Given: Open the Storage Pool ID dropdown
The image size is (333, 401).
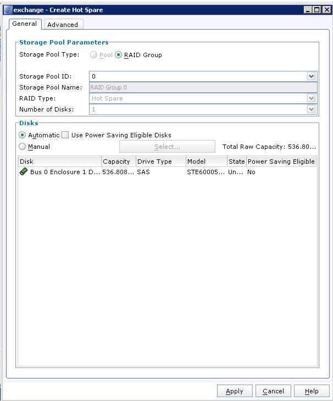Looking at the screenshot, I should coord(311,76).
